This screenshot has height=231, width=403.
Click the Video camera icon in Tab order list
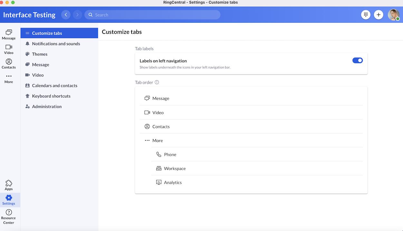(147, 112)
